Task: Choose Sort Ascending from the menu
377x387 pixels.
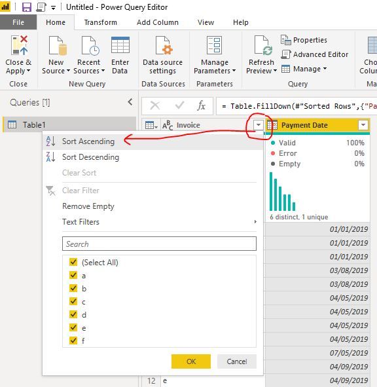Action: pos(153,141)
